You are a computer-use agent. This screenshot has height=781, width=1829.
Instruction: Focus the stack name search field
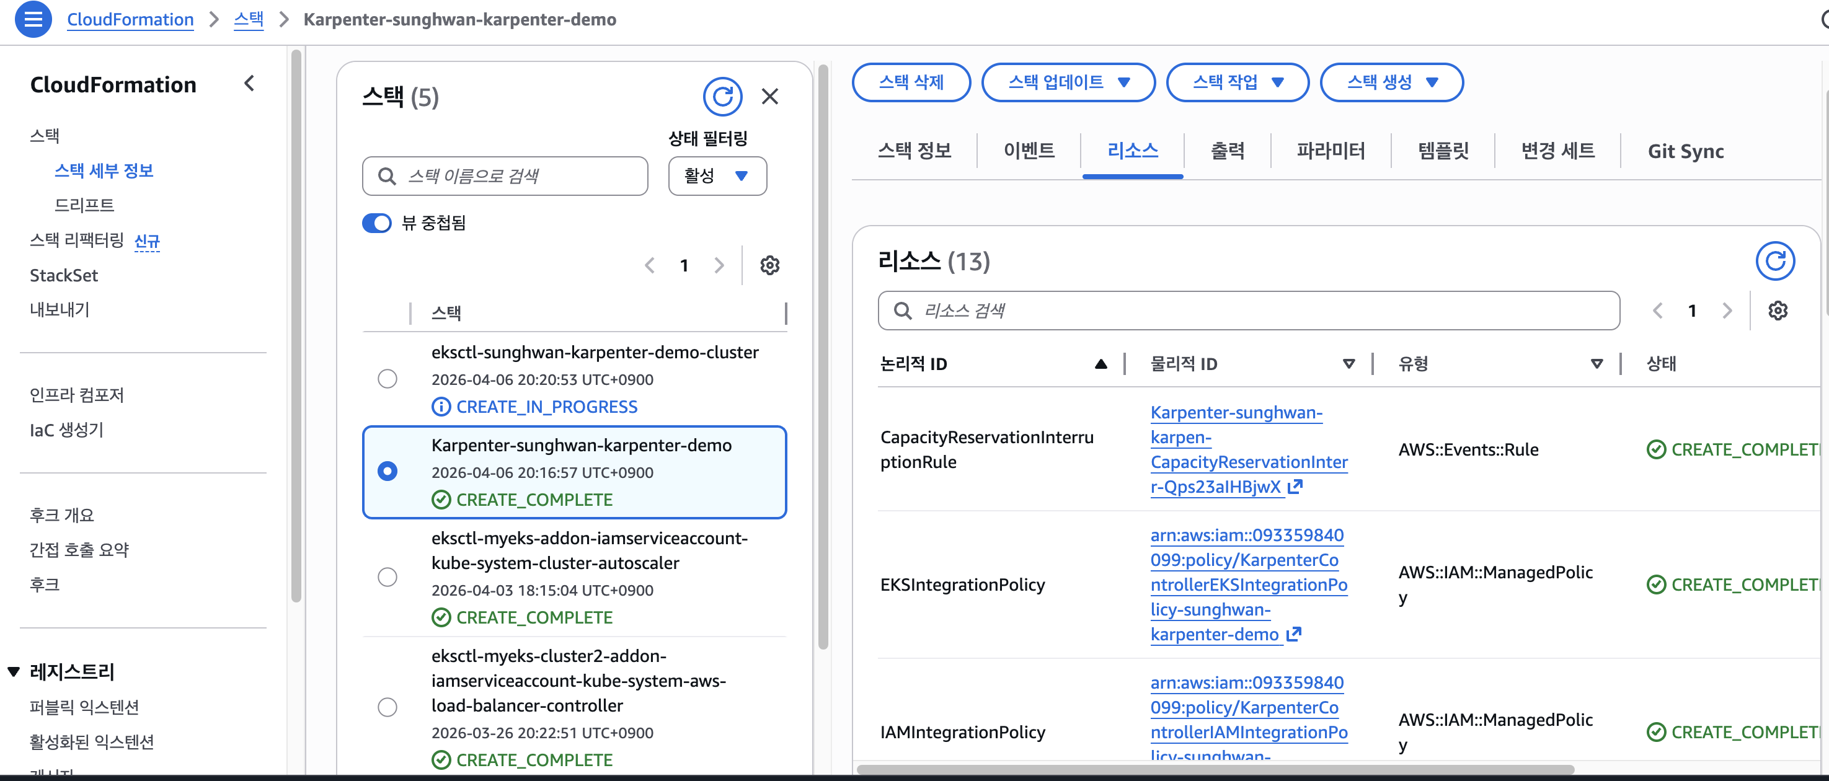[x=505, y=176]
